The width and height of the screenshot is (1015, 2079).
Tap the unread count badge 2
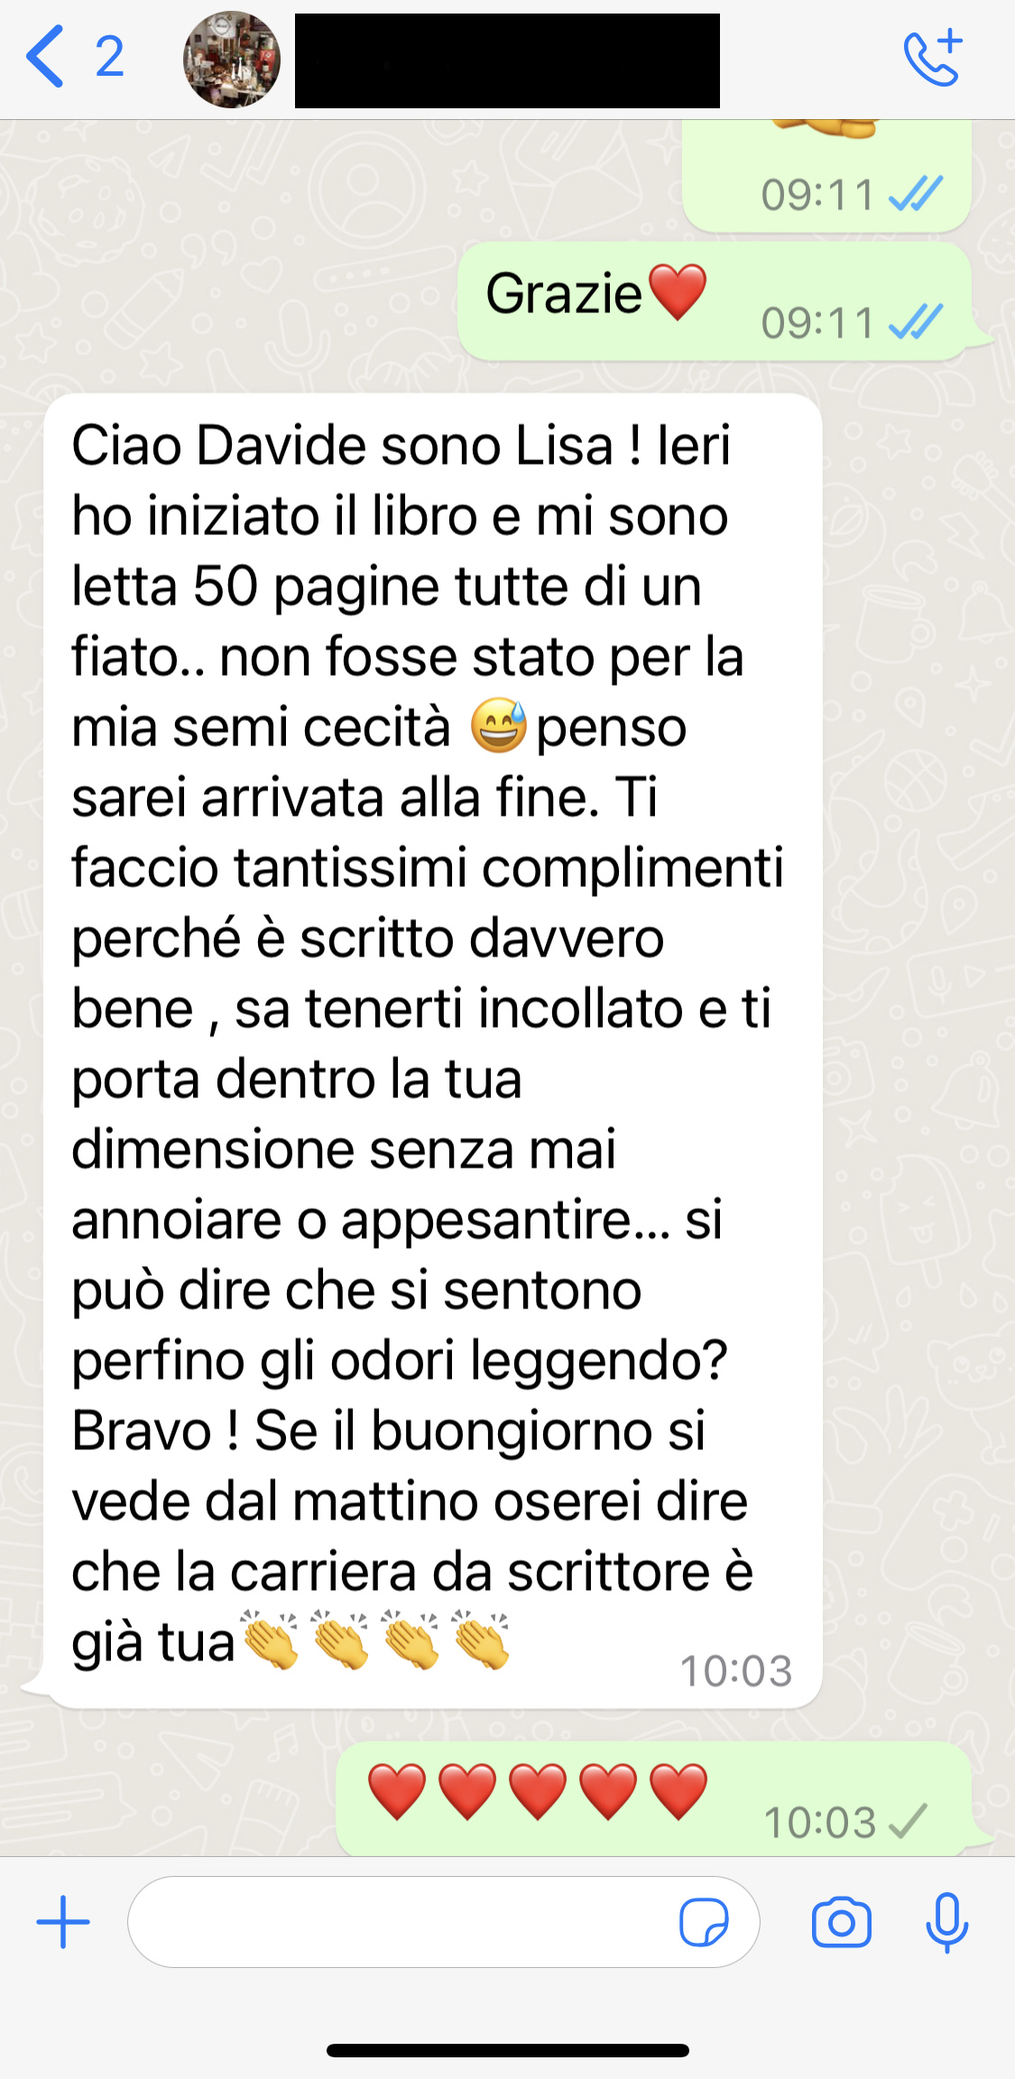(x=110, y=57)
